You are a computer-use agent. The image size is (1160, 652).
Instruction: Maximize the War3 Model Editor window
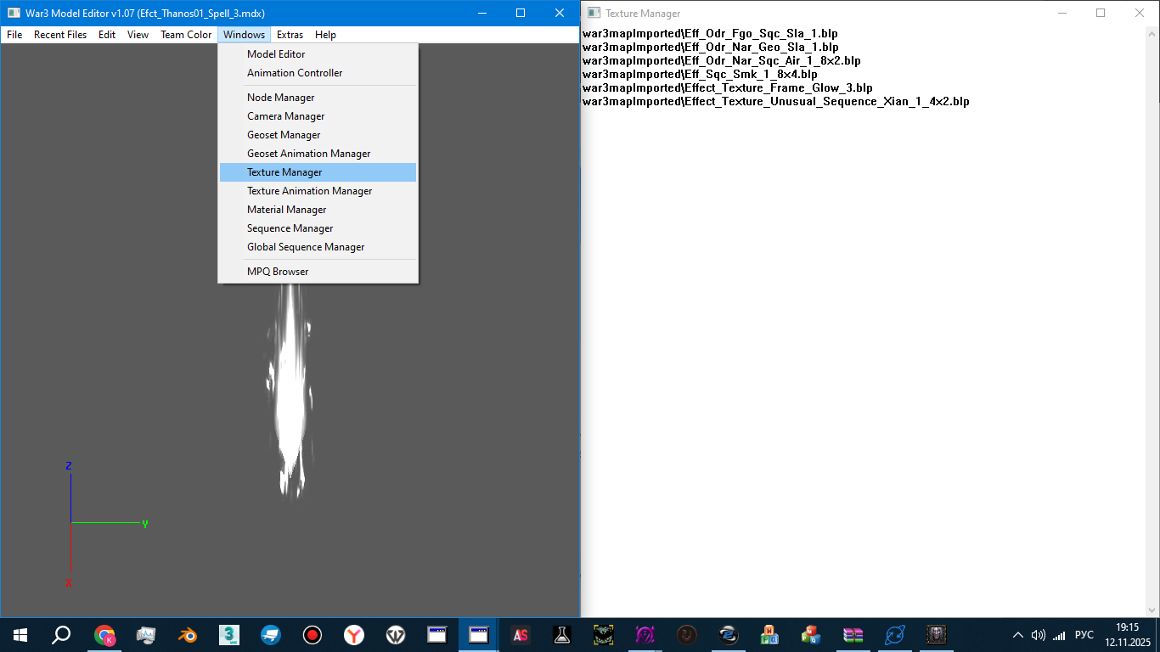click(521, 13)
